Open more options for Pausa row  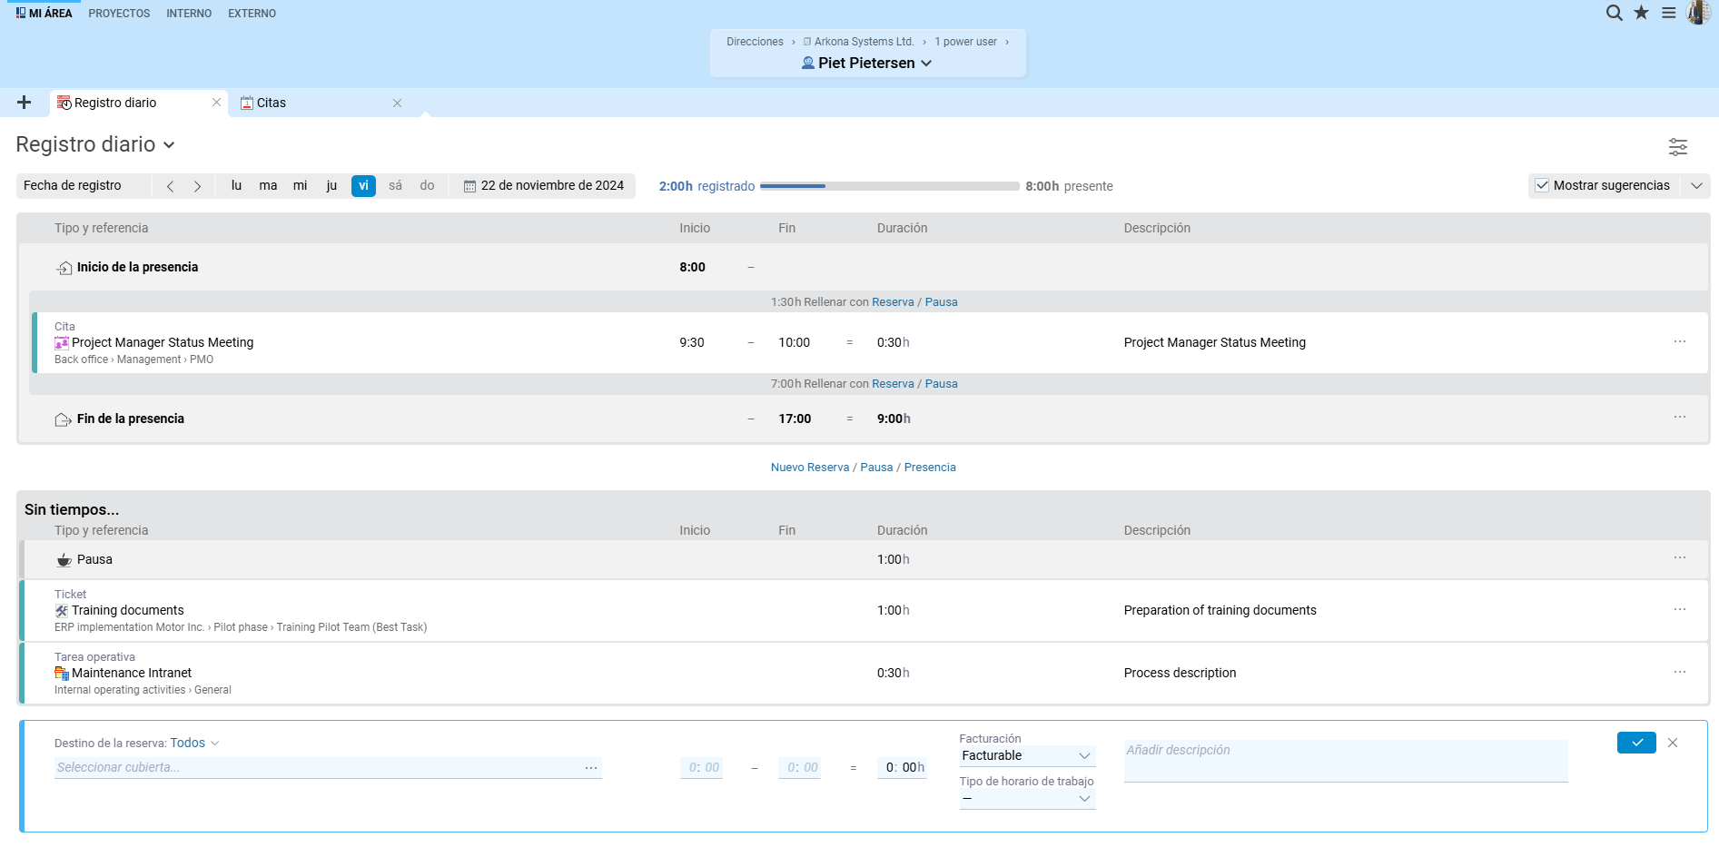1680,557
